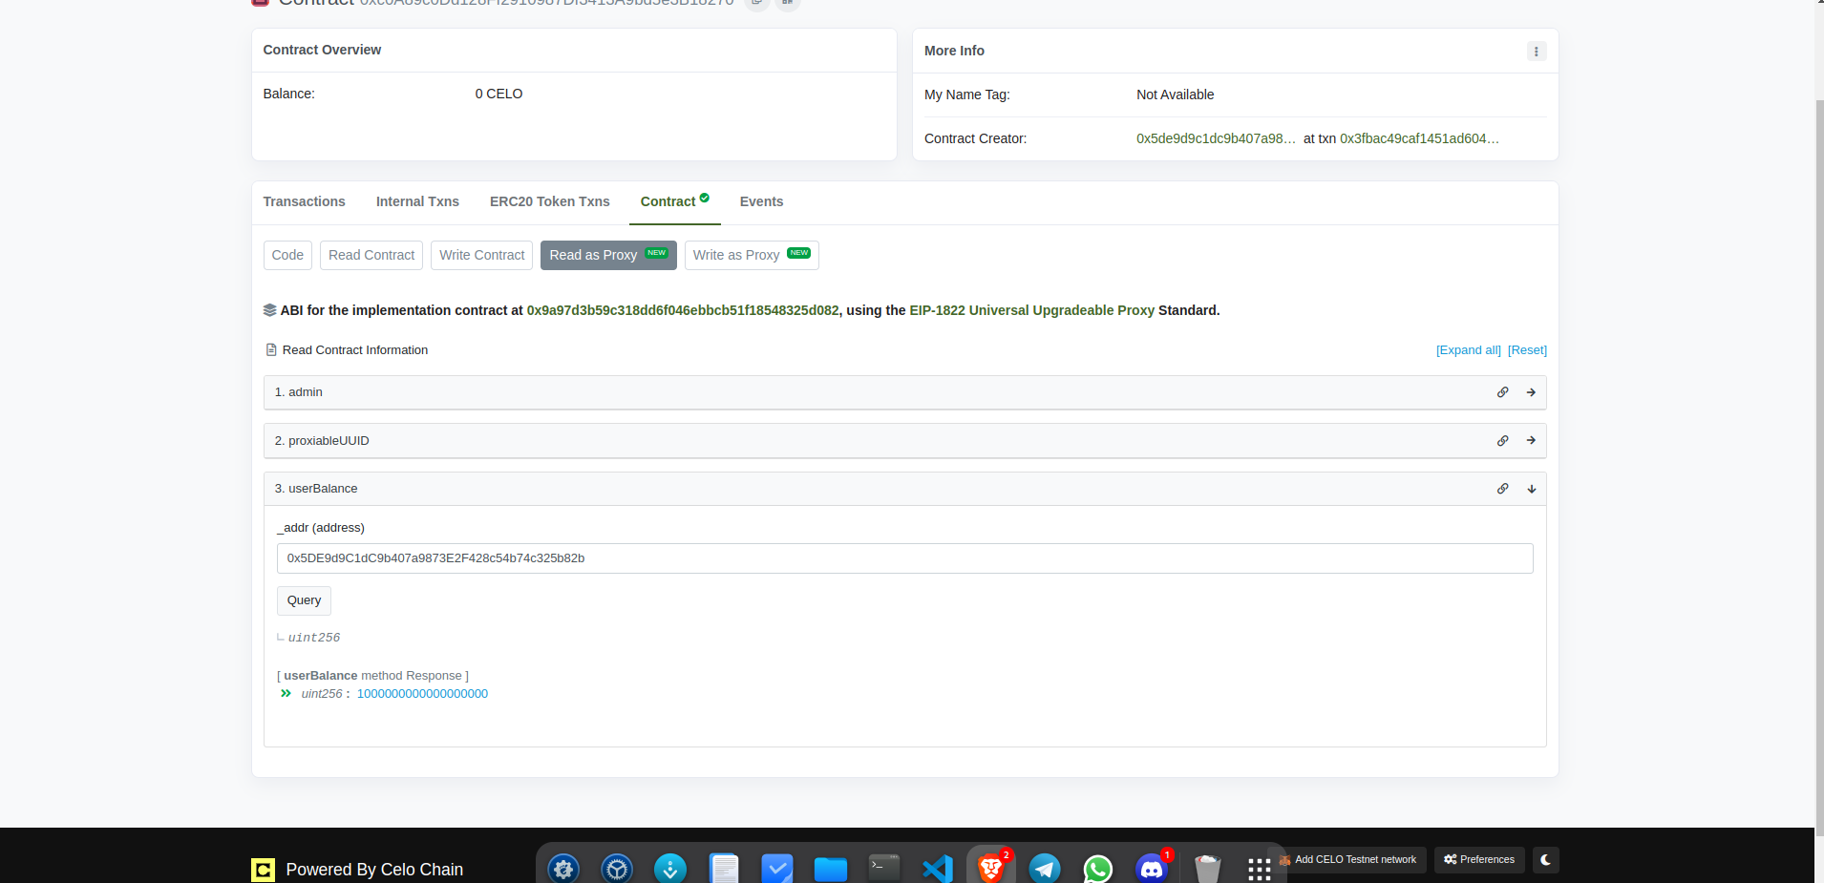
Task: Show the applications grid in the dock
Action: pyautogui.click(x=1260, y=870)
